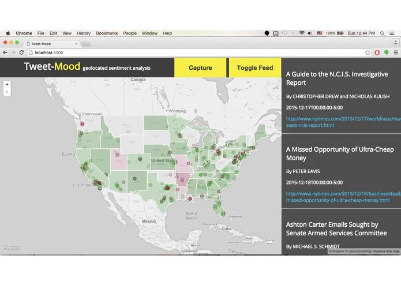401x285 pixels.
Task: Open the History menu
Action: pos(84,33)
